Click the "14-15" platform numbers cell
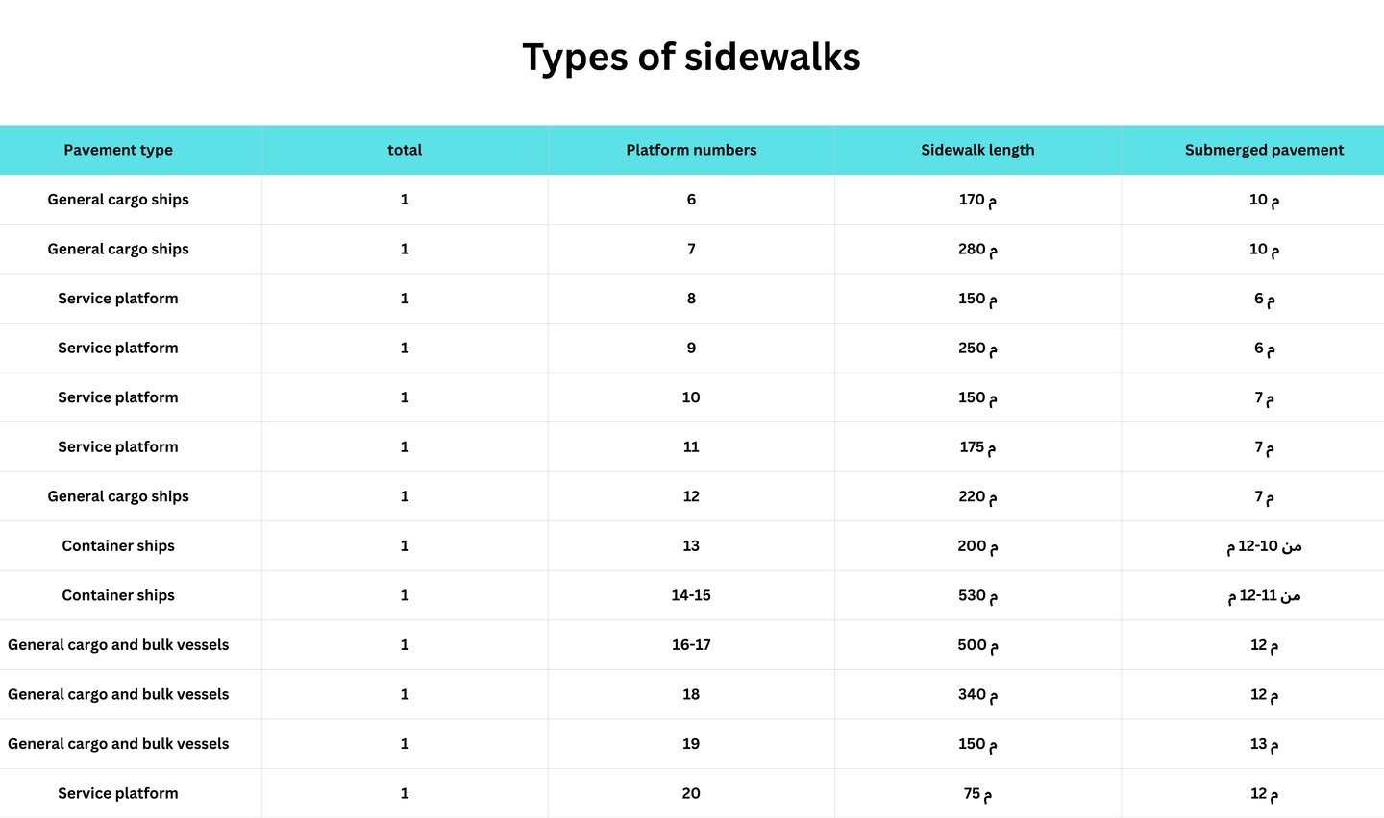This screenshot has height=818, width=1384. (691, 595)
